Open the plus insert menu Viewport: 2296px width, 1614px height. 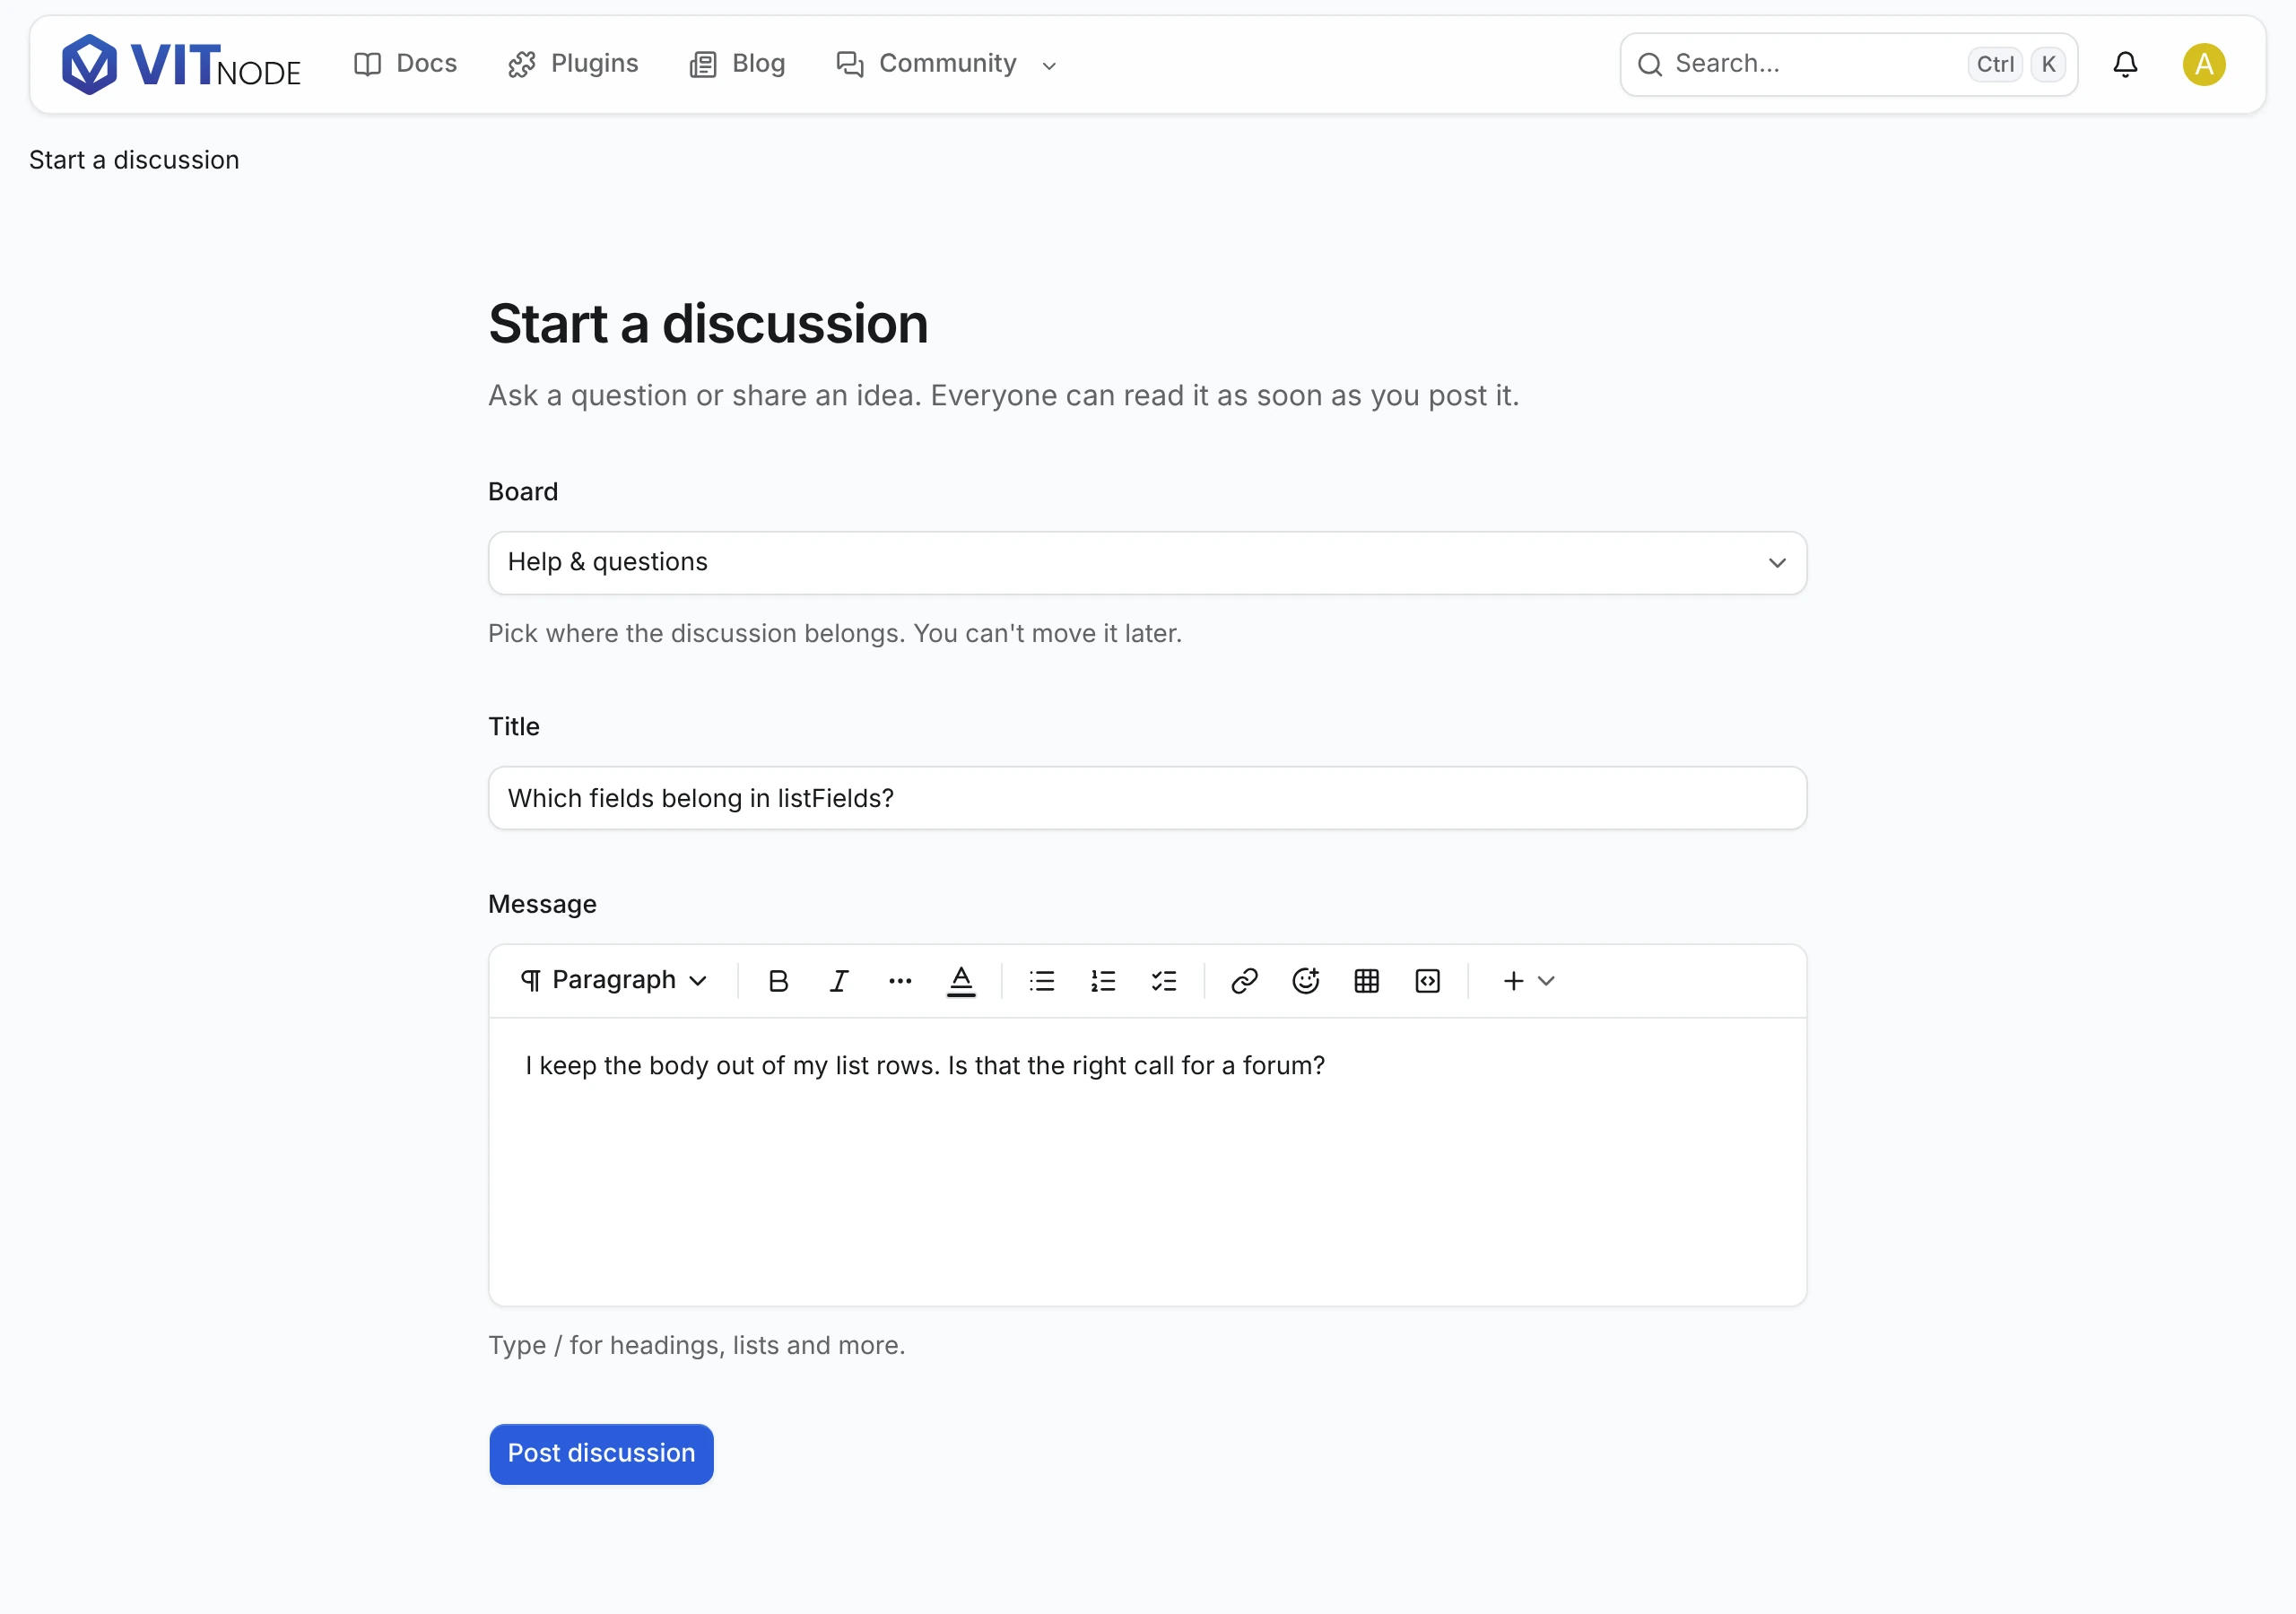[1528, 981]
